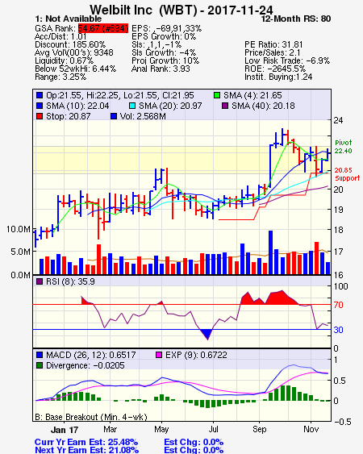Click the red 20.85 Support marker
363x454 pixels.
348,174
